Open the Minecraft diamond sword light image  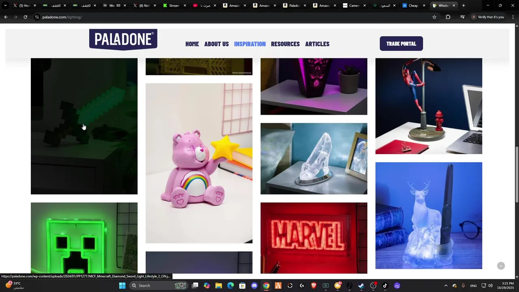pyautogui.click(x=84, y=126)
